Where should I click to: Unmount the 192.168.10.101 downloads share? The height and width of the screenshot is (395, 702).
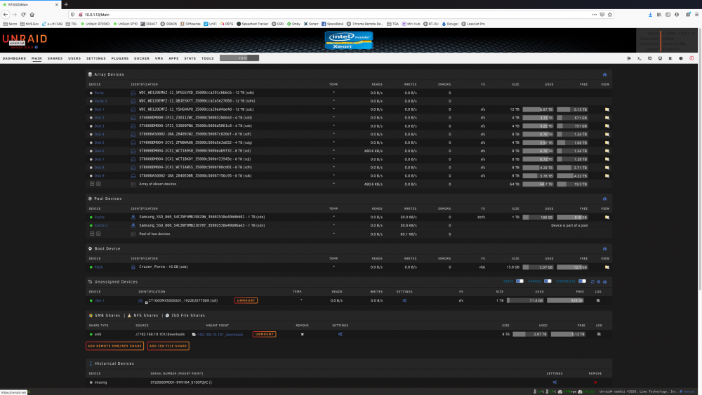264,334
